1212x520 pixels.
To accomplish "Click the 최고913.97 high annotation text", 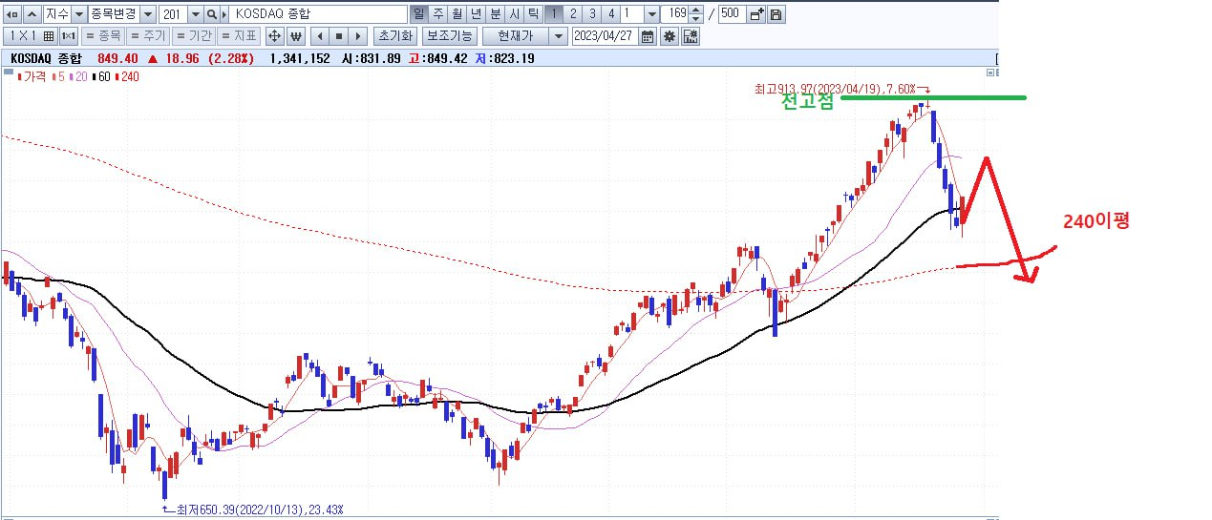I will tap(834, 88).
